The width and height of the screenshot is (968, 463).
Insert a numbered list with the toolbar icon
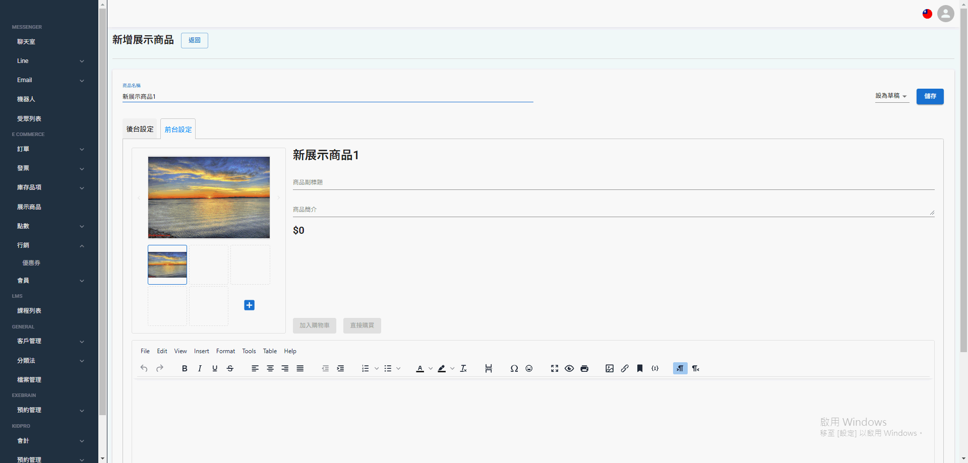(x=366, y=368)
